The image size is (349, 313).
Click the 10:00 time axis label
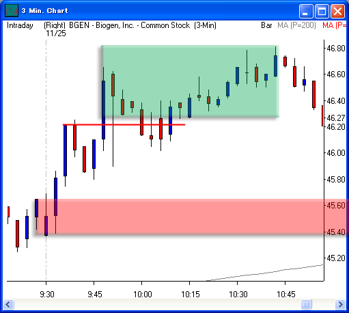[x=143, y=295]
